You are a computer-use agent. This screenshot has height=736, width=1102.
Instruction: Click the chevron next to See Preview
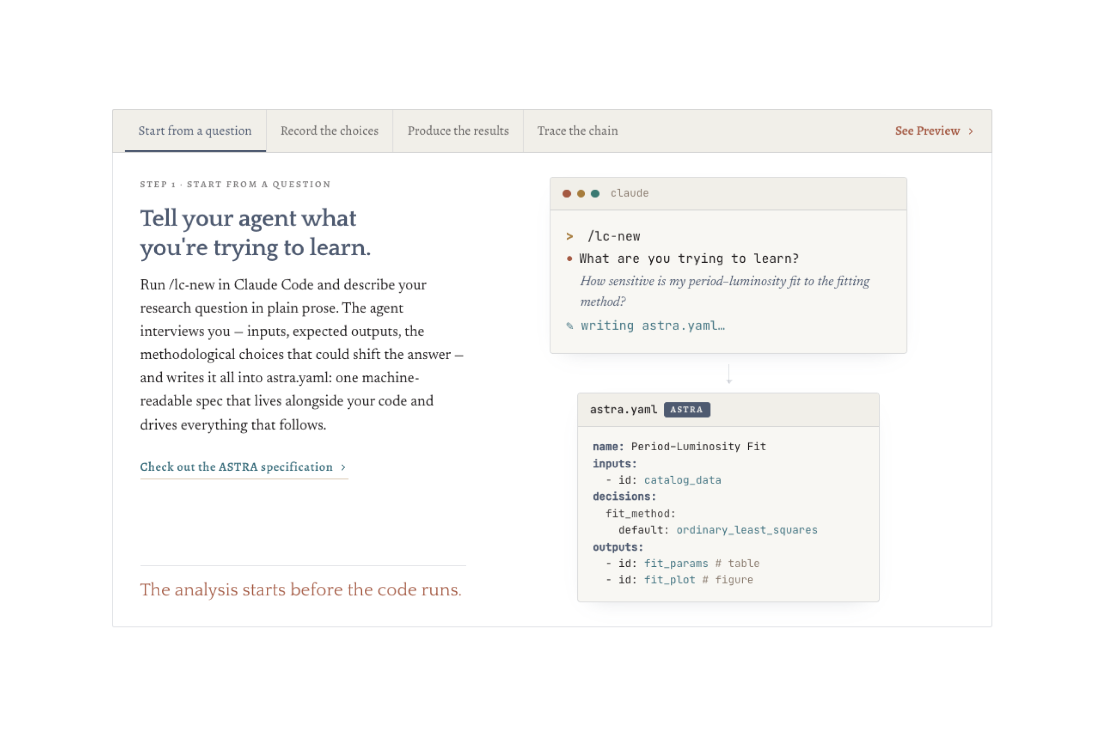pos(971,131)
